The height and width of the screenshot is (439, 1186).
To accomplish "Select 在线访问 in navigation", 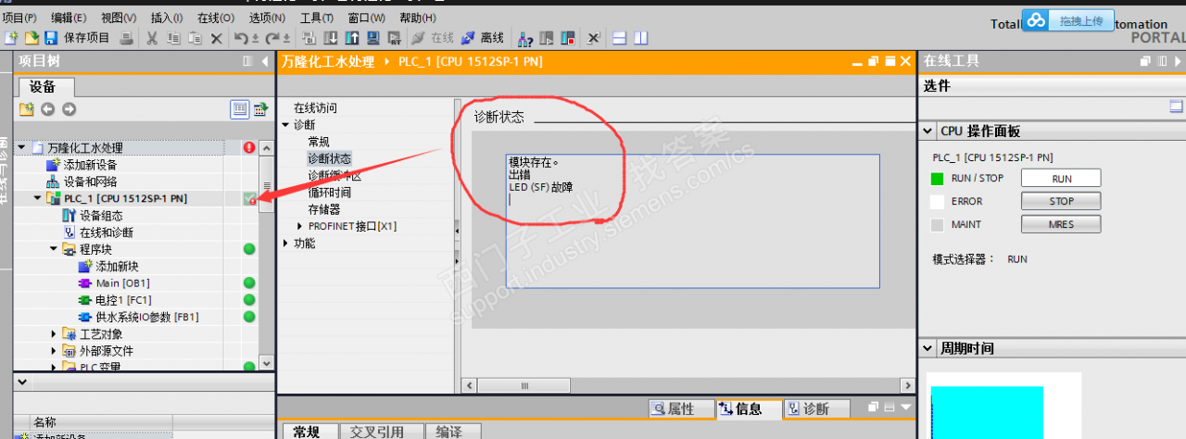I will pyautogui.click(x=315, y=108).
